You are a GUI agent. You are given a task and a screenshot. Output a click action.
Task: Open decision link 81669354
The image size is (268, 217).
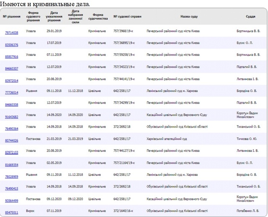tap(11, 165)
